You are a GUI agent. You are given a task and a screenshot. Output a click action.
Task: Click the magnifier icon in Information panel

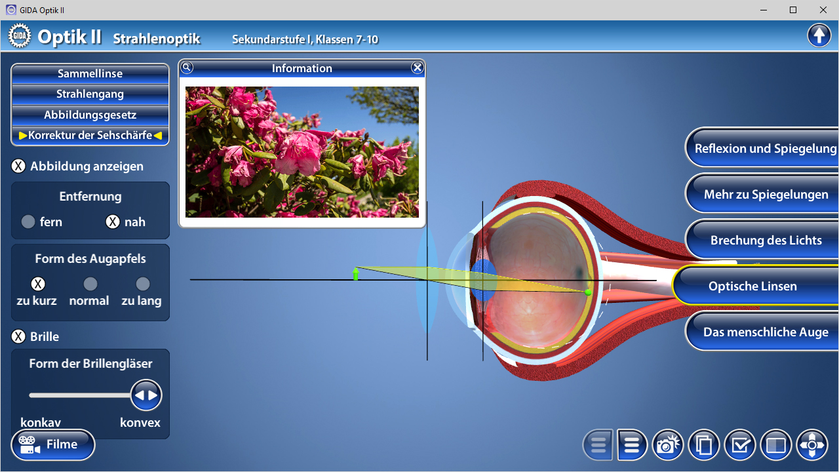(187, 68)
